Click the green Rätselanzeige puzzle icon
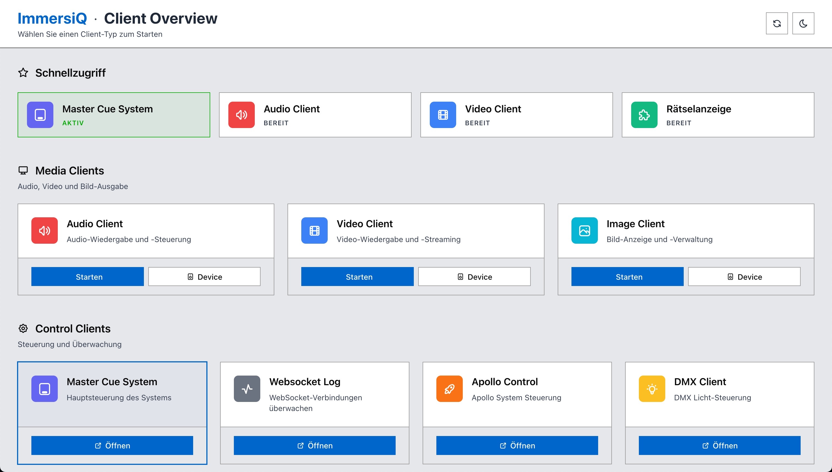 tap(644, 115)
